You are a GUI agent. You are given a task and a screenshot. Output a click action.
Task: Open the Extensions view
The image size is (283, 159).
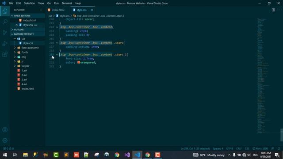tap(5, 54)
